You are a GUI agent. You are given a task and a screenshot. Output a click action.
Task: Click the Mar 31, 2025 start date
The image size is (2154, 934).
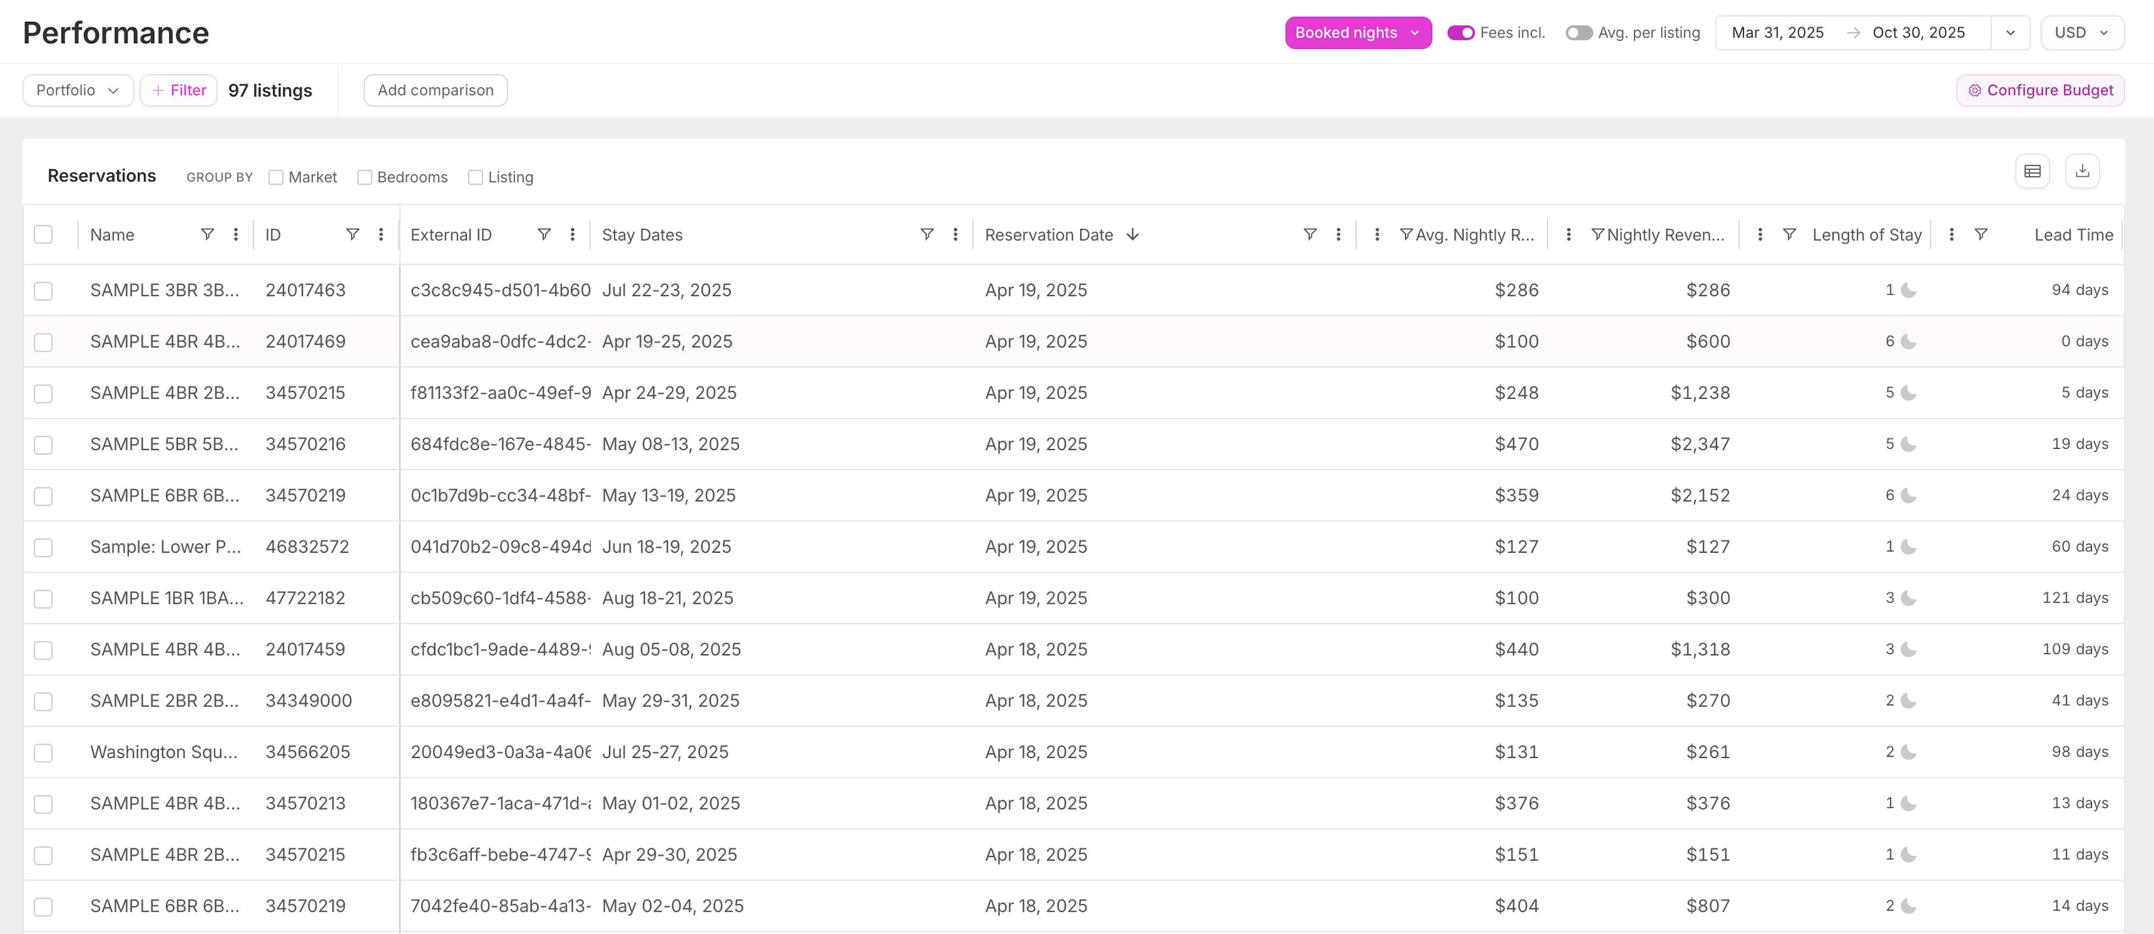1778,33
